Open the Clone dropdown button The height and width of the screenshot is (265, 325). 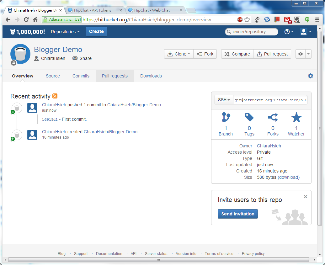(x=179, y=54)
